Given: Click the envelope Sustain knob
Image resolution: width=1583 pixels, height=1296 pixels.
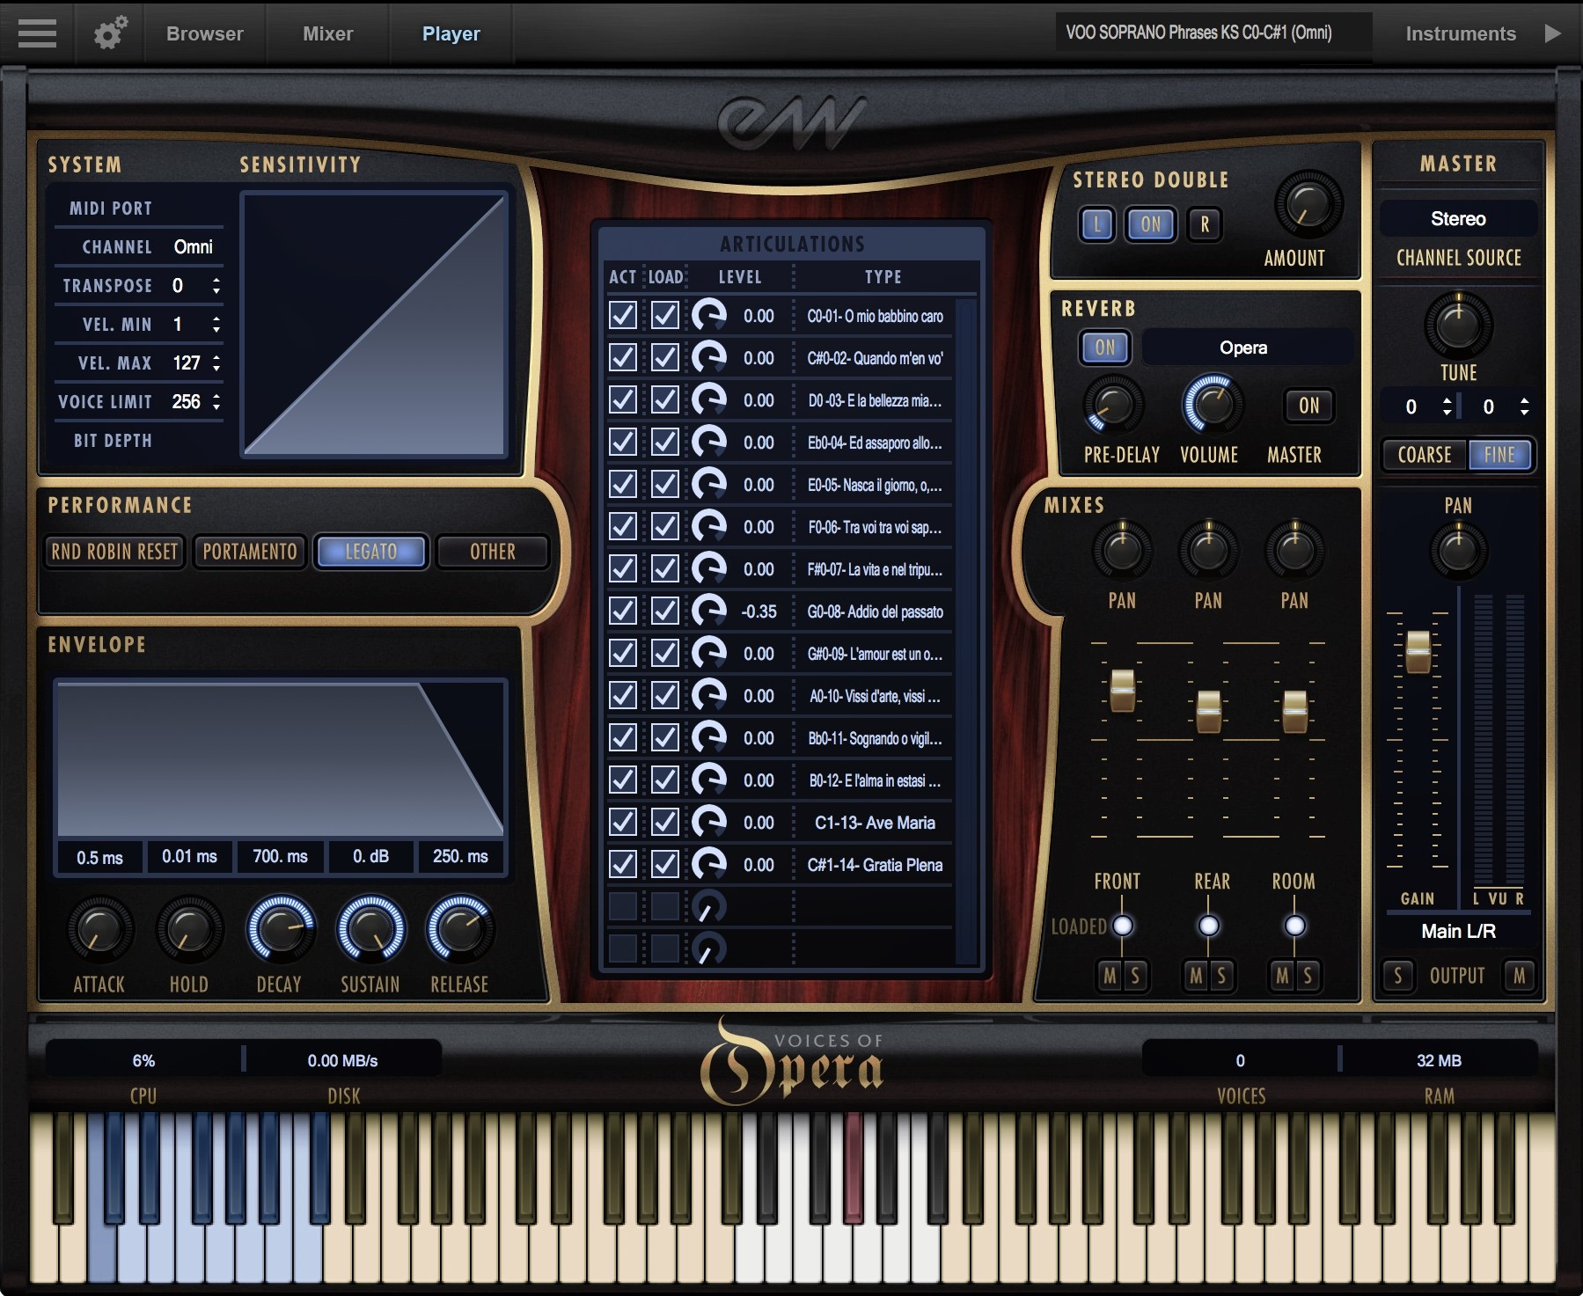Looking at the screenshot, I should pos(370,928).
